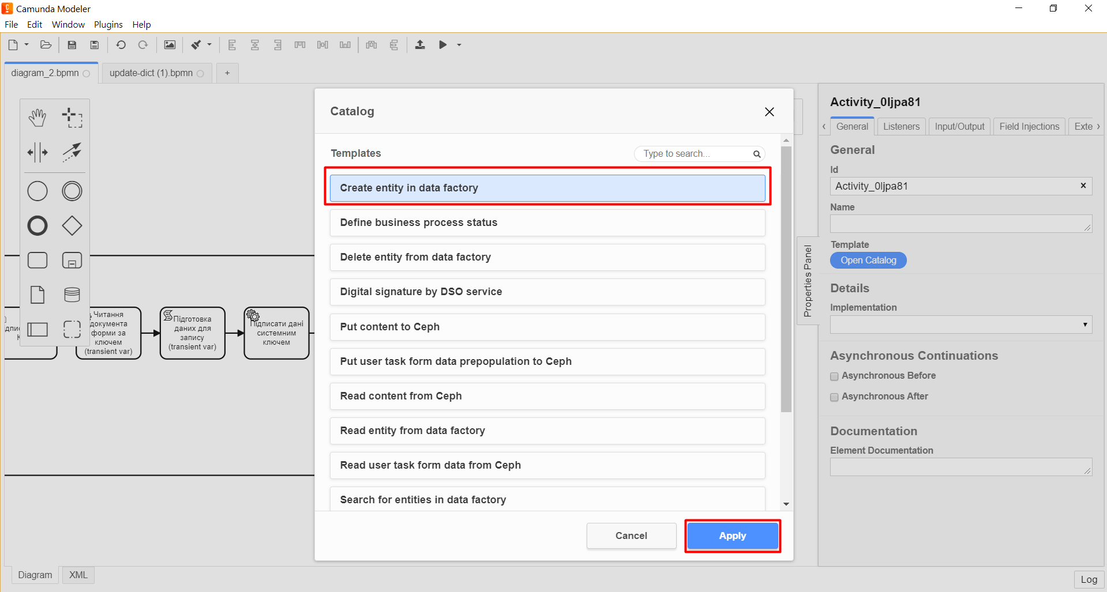Screen dimensions: 1107x592
Task: Close the Catalog dialog
Action: [770, 112]
